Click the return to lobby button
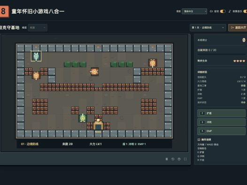247x185 pixels. click(238, 28)
